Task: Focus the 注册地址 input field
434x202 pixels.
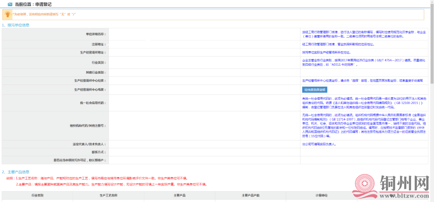Action: click(204, 44)
